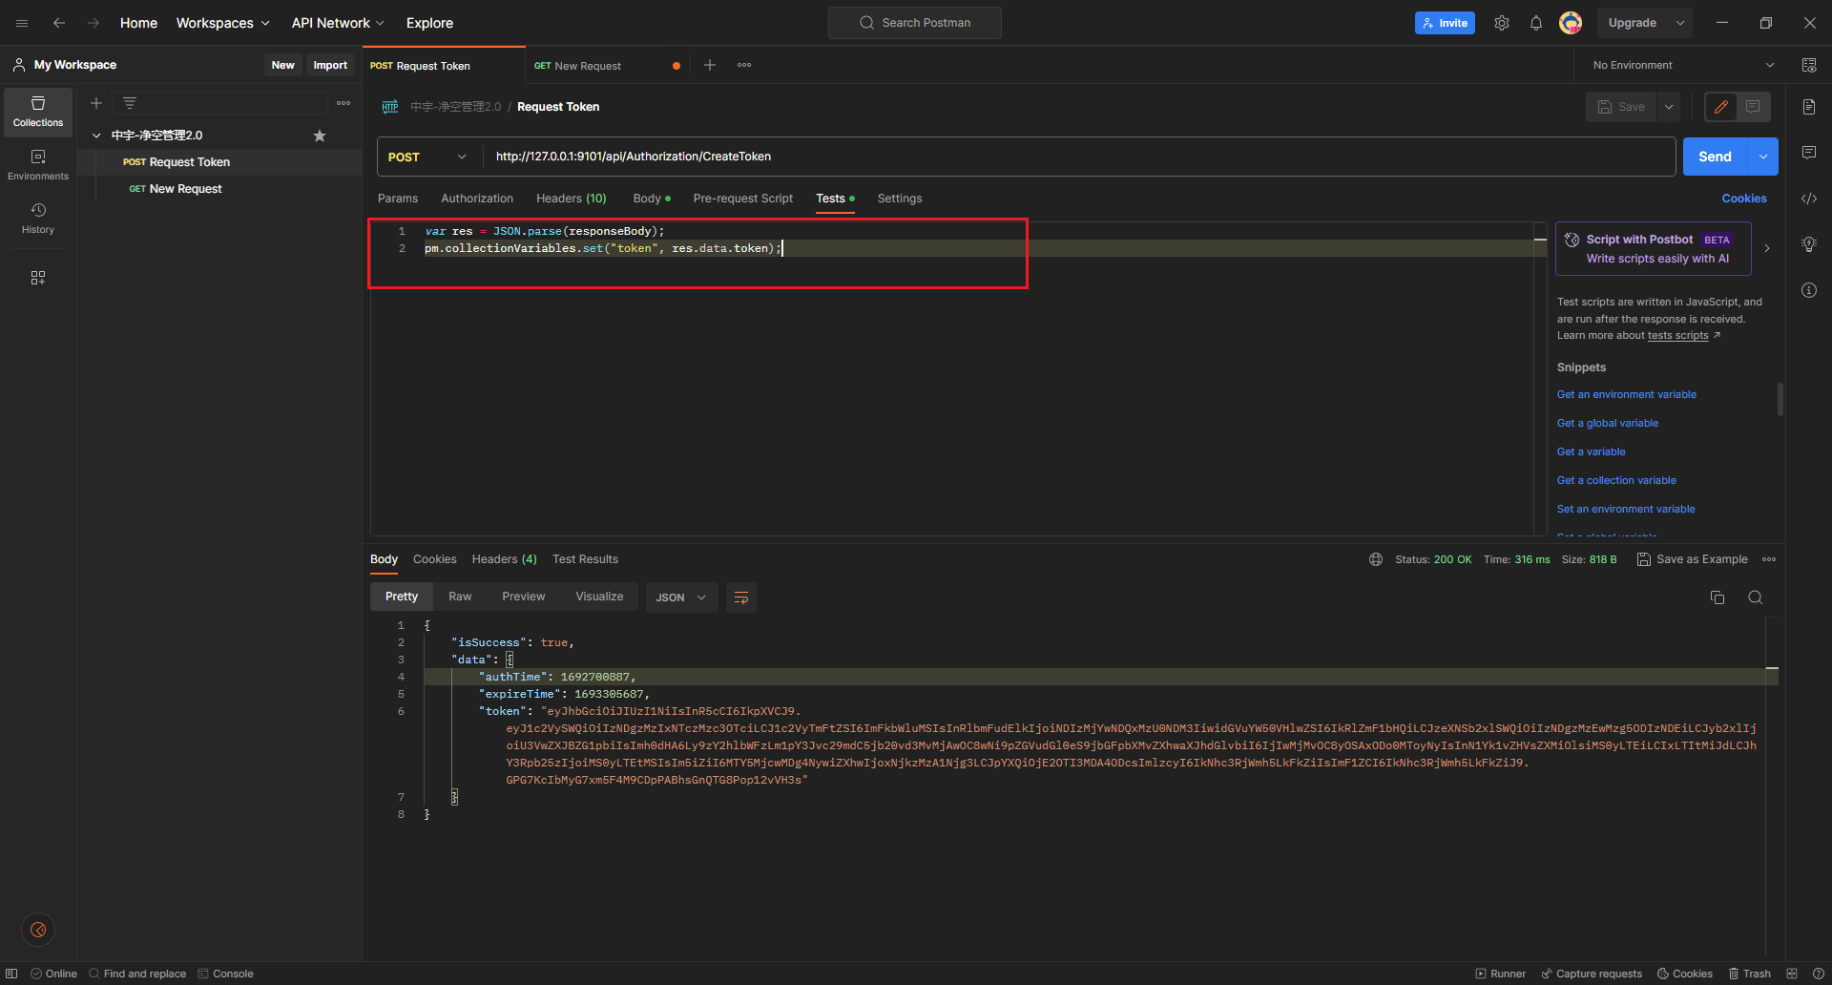This screenshot has height=985, width=1832.
Task: Open the hamburger menu icon
Action: pyautogui.click(x=22, y=23)
